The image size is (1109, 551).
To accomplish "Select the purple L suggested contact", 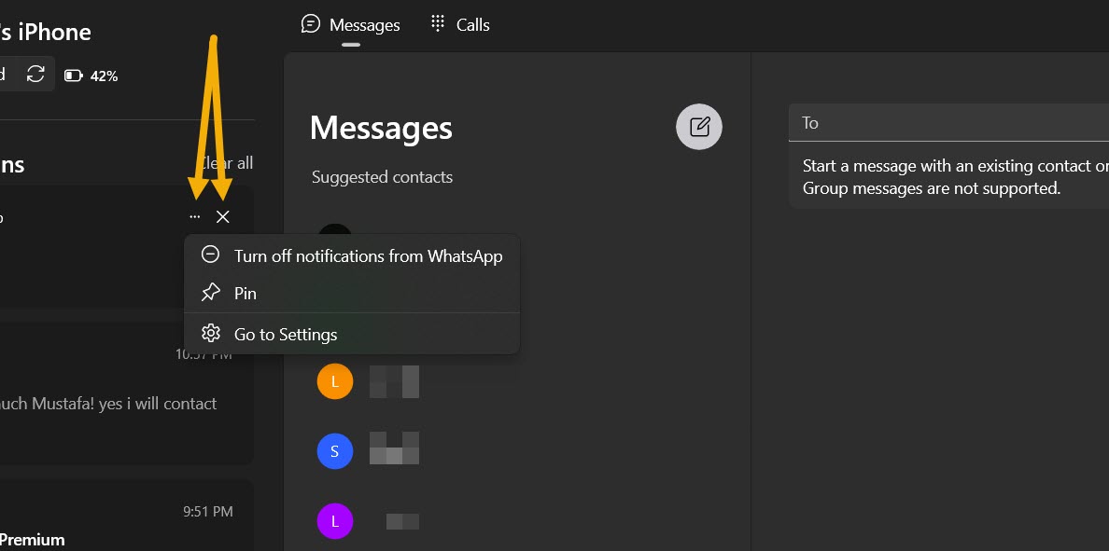I will (x=335, y=520).
